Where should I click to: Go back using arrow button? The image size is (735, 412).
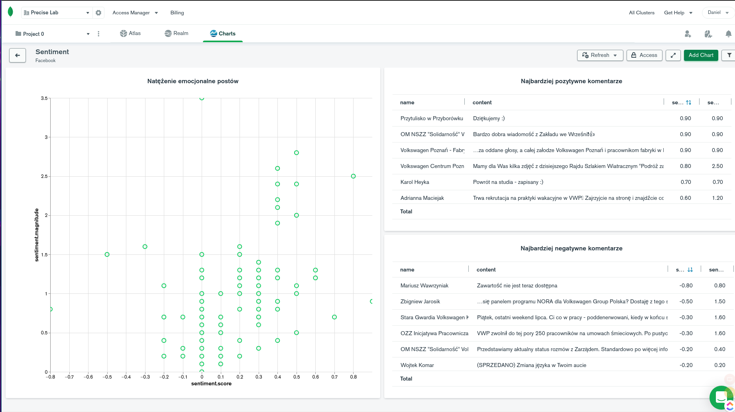pos(18,55)
